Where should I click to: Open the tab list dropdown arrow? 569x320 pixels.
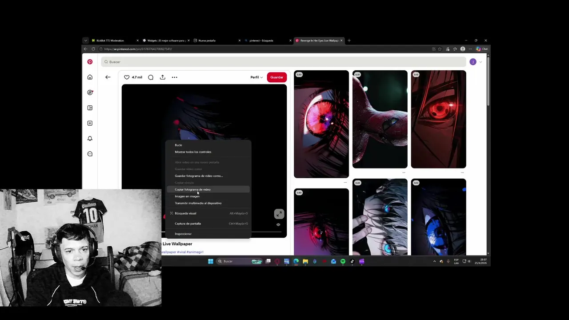(x=85, y=40)
